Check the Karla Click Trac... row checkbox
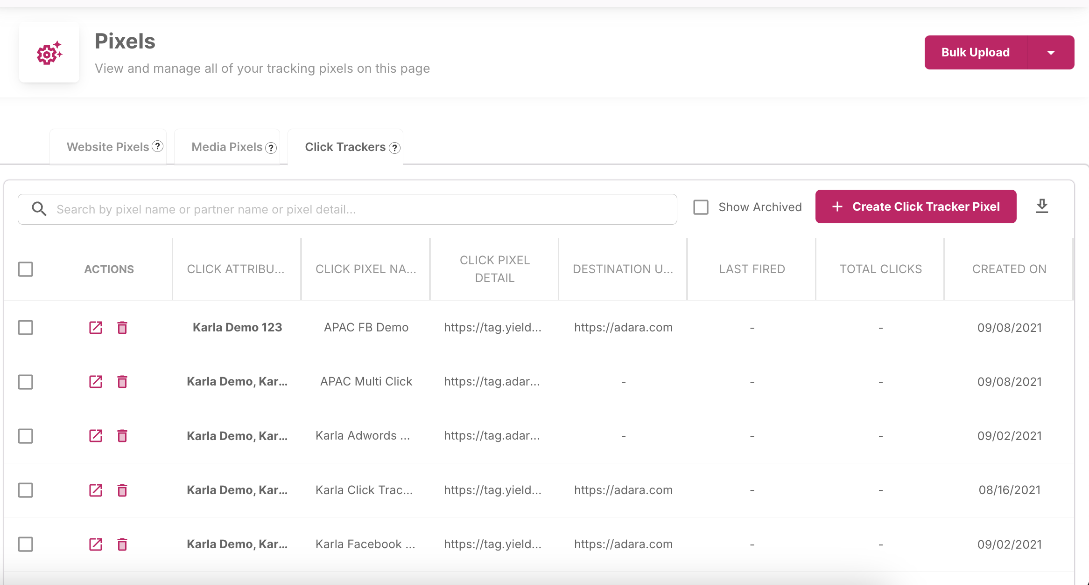Viewport: 1089px width, 585px height. 26,490
